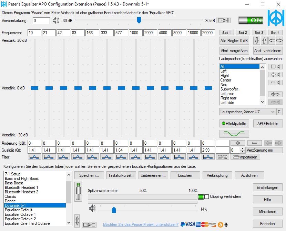Click the remove speaker minus icon
This screenshot has width=286, height=231.
(275, 83)
